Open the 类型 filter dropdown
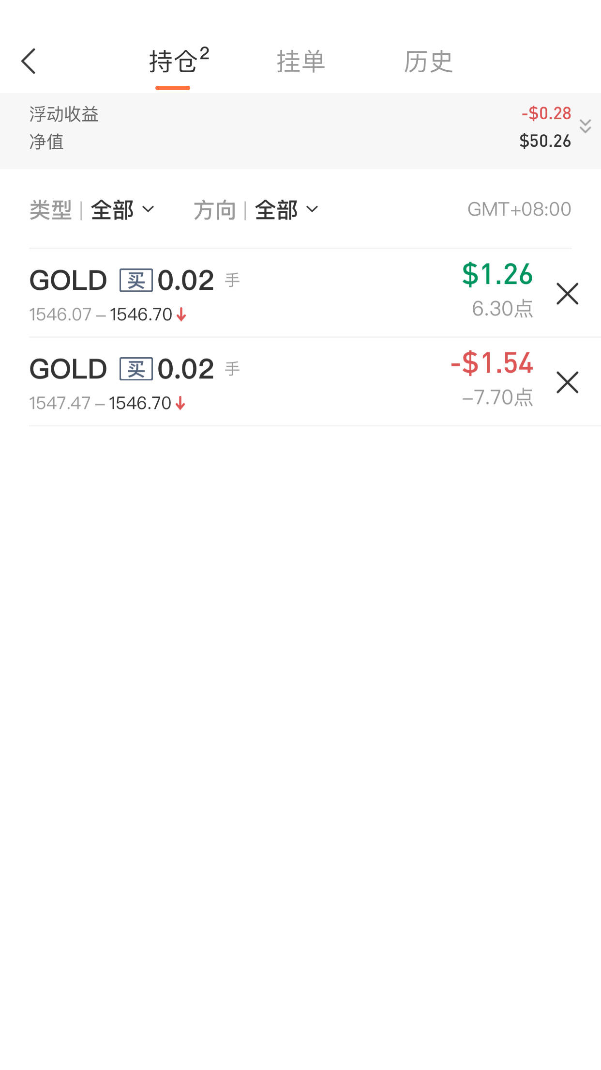Screen dimensions: 601x1070 [121, 210]
